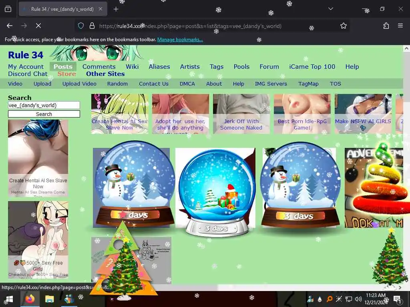Open the notification center icon
Screen dimensions: 410x307
pyautogui.click(x=397, y=299)
